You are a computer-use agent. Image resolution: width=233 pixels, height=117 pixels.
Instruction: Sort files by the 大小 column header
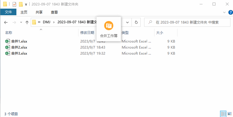click(x=160, y=33)
